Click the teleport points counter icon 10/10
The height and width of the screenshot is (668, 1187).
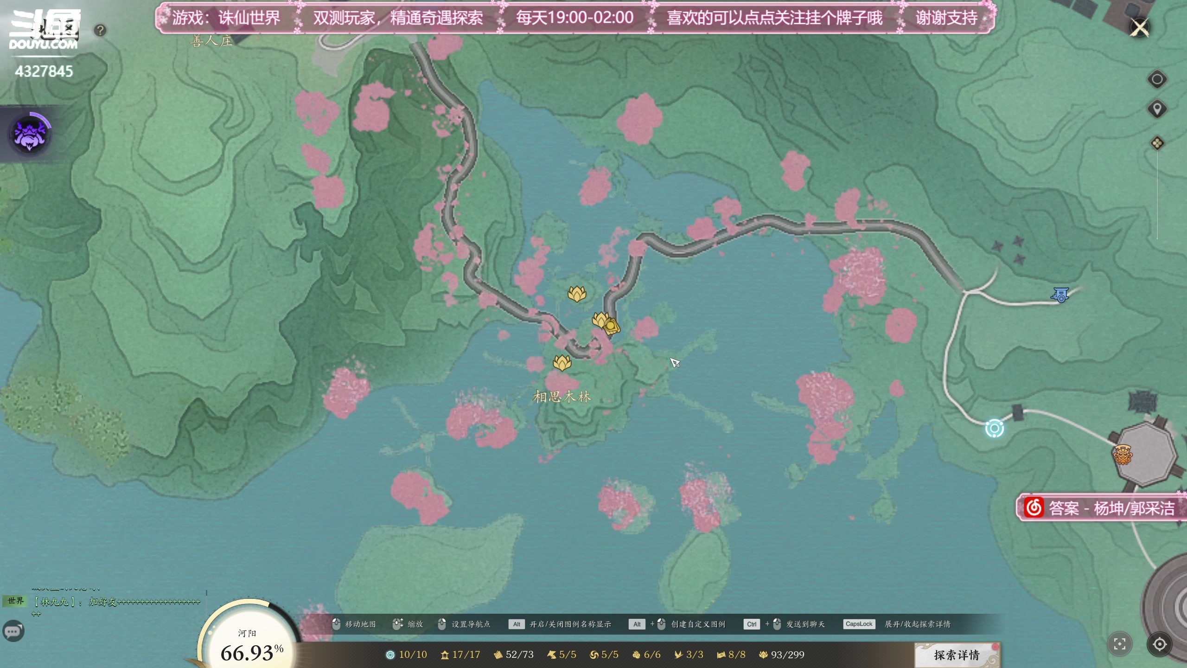tap(390, 655)
